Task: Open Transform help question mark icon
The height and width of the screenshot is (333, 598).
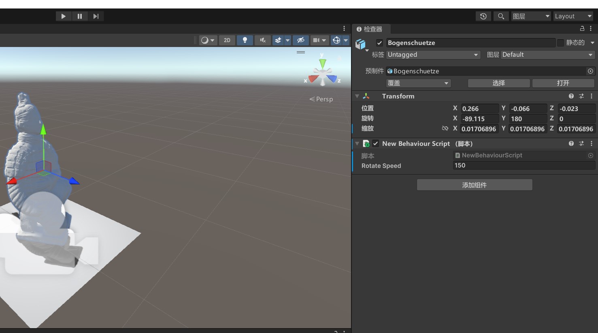Action: click(571, 96)
